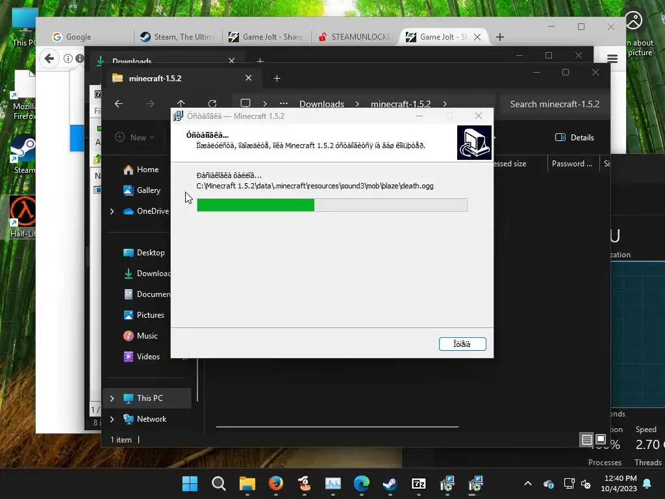Close the active Game Jolt browser tab
The image size is (665, 499).
click(x=477, y=37)
